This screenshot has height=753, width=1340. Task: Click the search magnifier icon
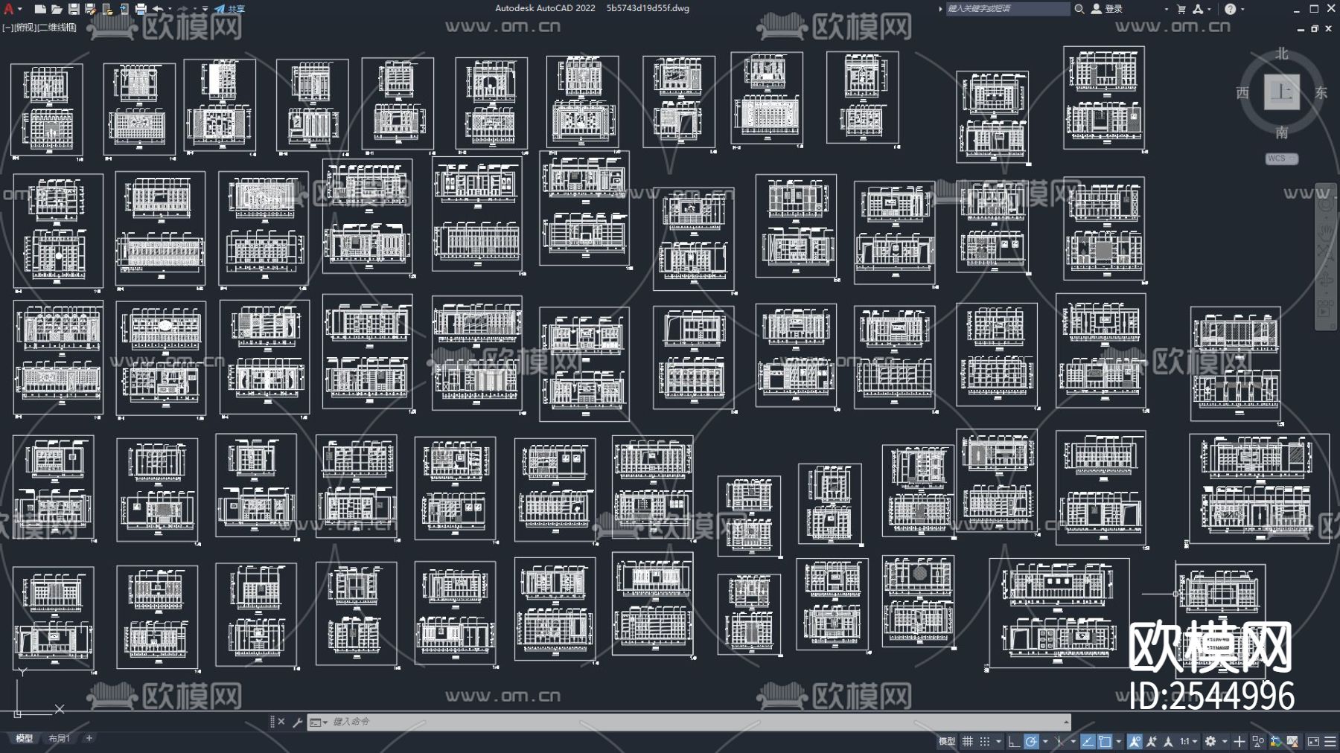[1079, 9]
